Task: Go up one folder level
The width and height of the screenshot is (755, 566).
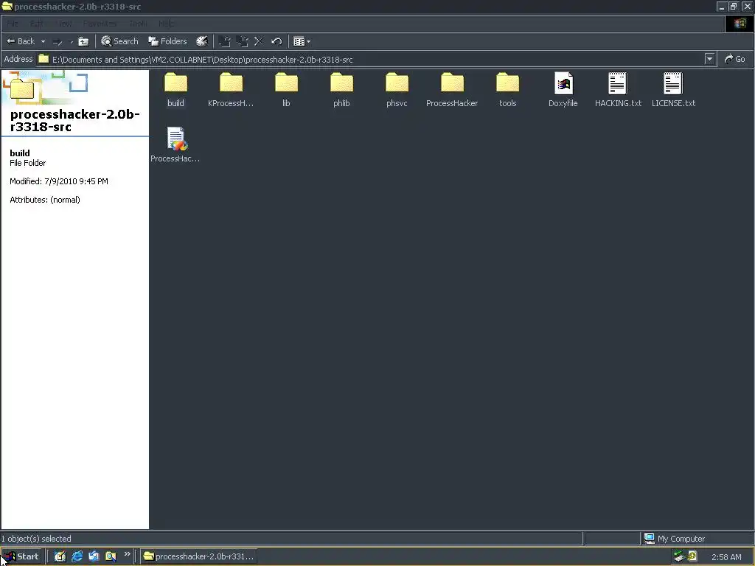Action: click(84, 42)
